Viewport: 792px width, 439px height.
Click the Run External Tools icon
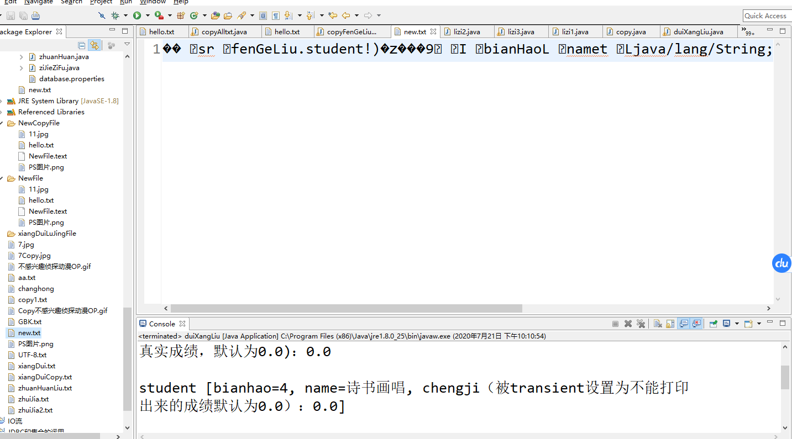coord(159,15)
